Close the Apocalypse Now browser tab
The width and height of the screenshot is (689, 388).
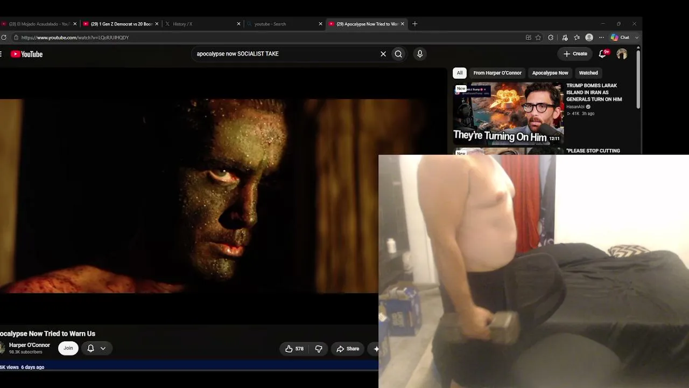[x=402, y=24]
